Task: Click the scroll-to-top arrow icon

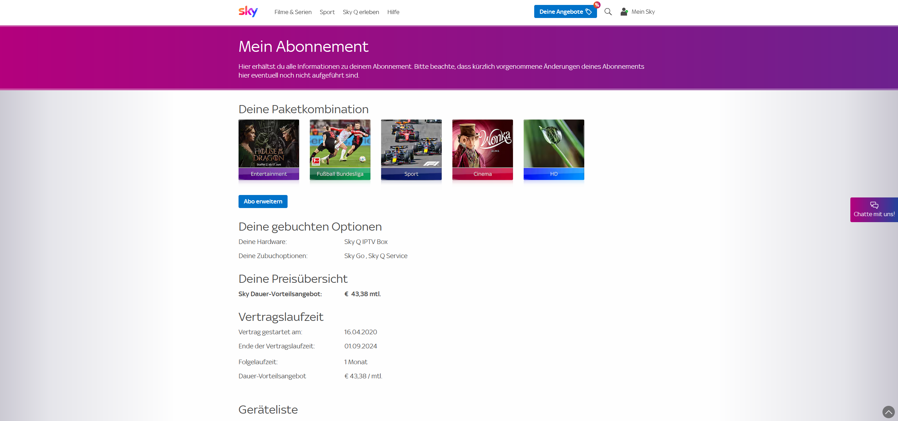Action: (888, 411)
